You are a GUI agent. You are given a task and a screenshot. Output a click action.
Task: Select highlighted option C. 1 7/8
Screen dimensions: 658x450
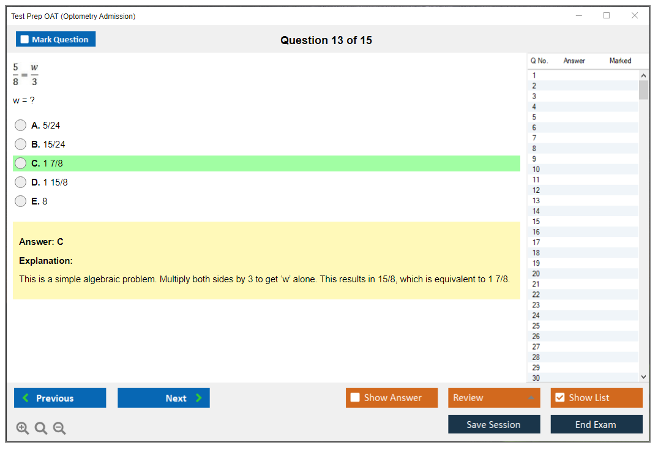21,163
